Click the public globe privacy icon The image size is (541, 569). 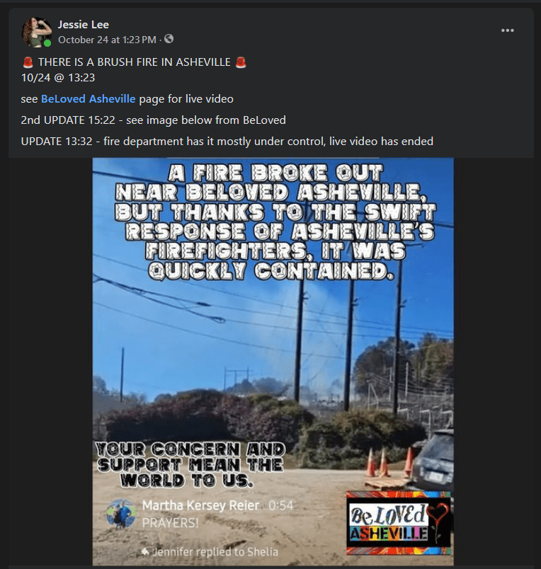point(169,39)
